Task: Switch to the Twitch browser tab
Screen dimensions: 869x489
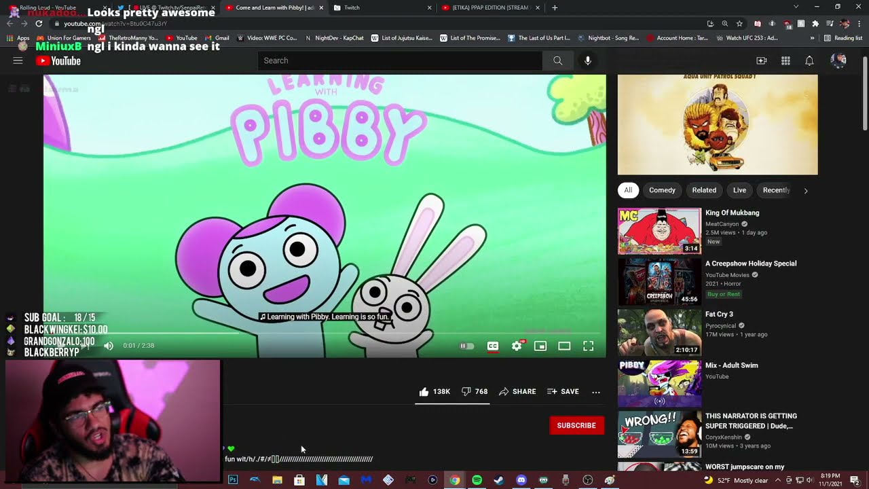Action: [383, 7]
